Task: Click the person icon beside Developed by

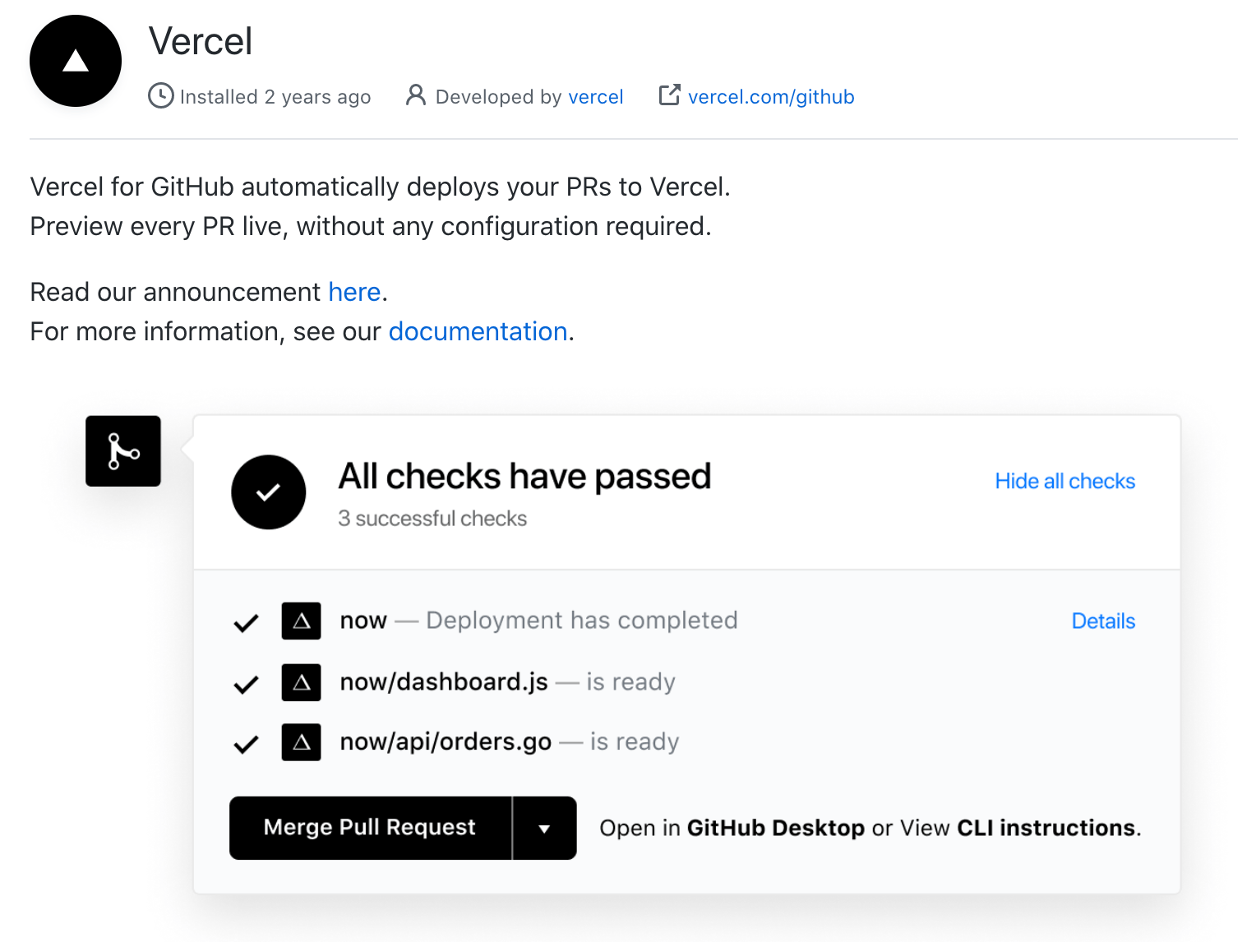Action: (416, 95)
